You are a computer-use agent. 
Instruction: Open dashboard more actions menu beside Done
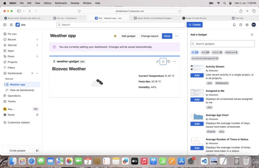coord(176,36)
